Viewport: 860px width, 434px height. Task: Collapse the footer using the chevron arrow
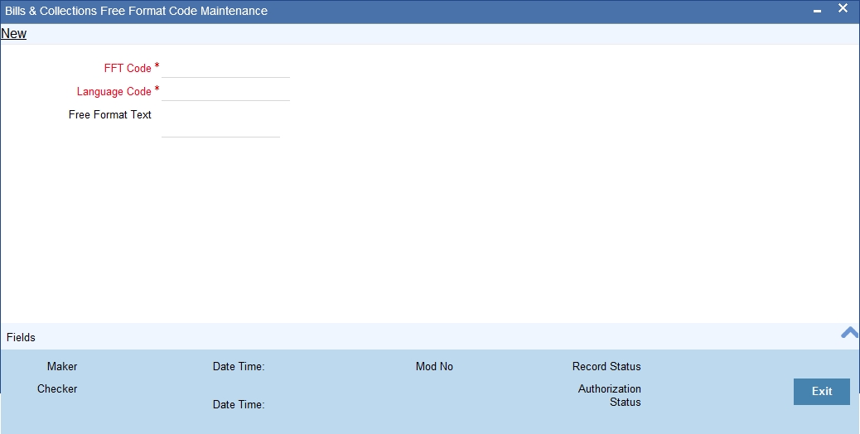849,332
